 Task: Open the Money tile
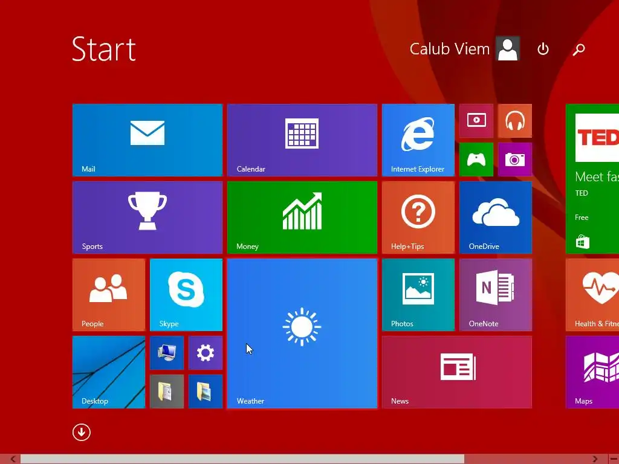tap(302, 217)
